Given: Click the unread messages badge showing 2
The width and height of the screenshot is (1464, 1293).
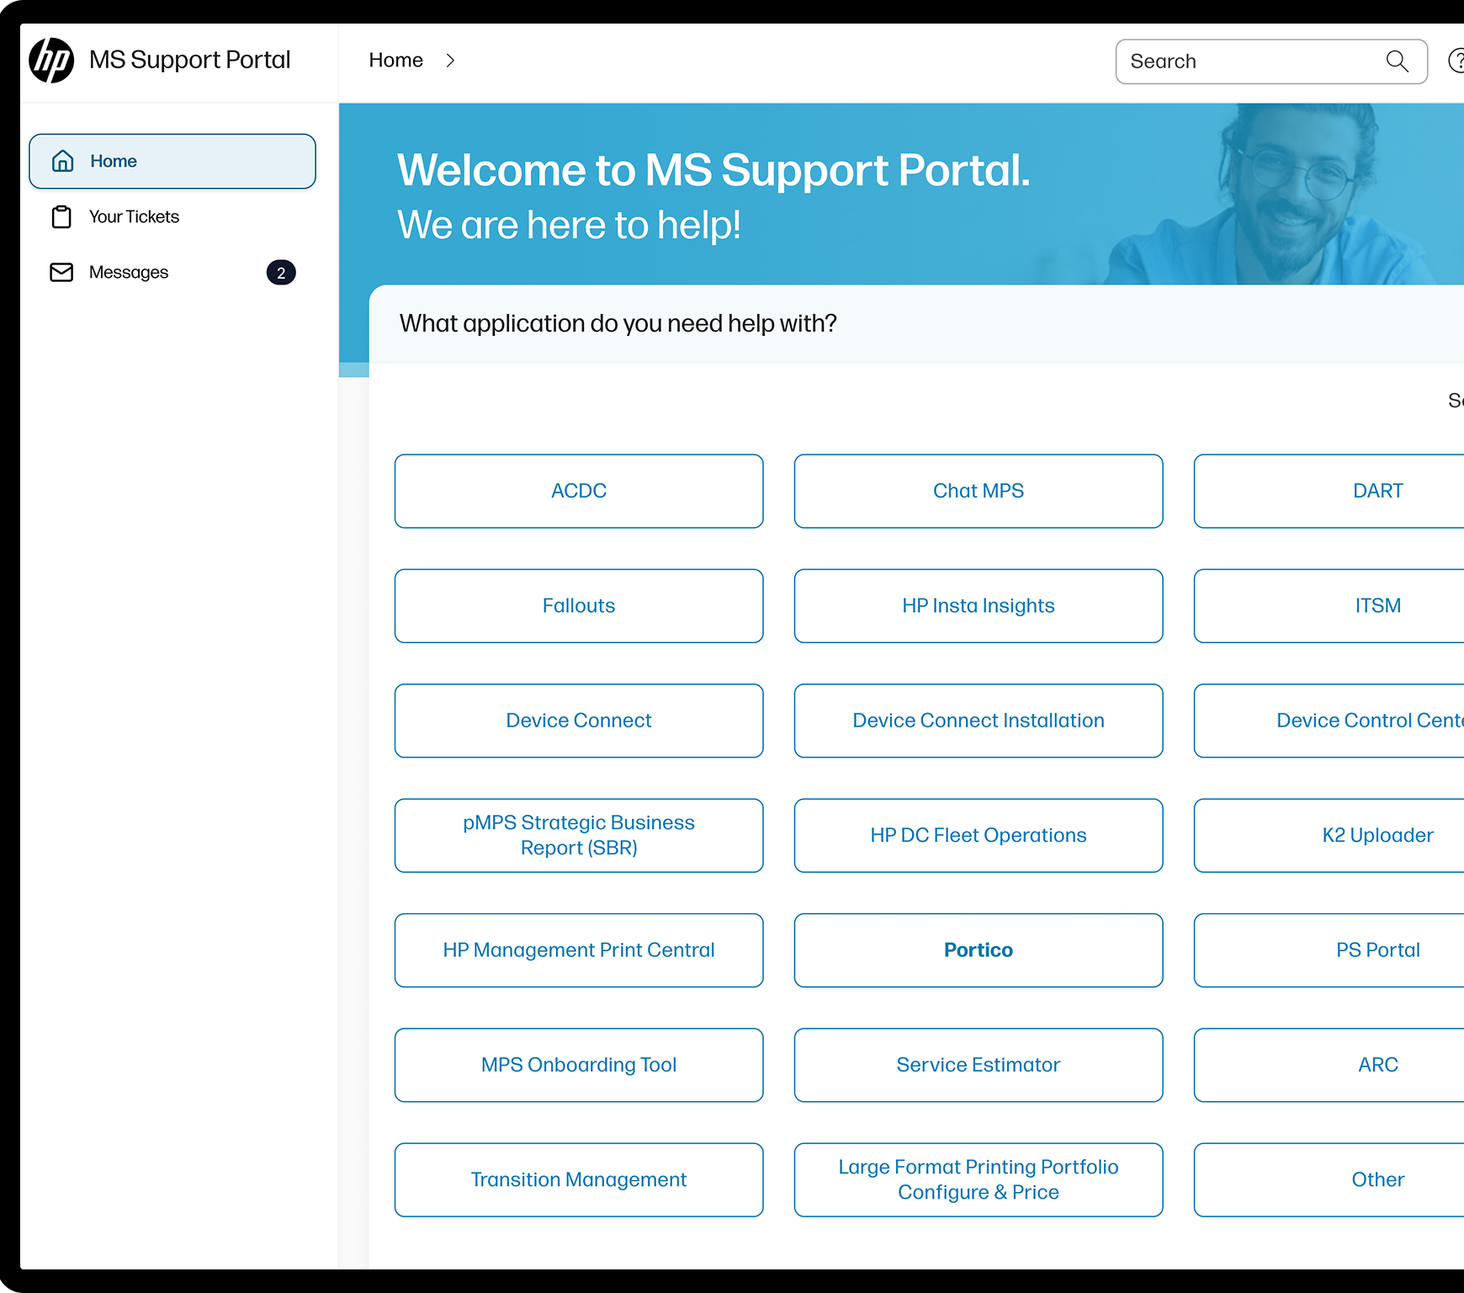Looking at the screenshot, I should (x=281, y=272).
